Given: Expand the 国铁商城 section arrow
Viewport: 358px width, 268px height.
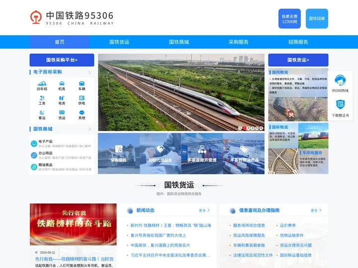Looking at the screenshot, I should (89, 129).
